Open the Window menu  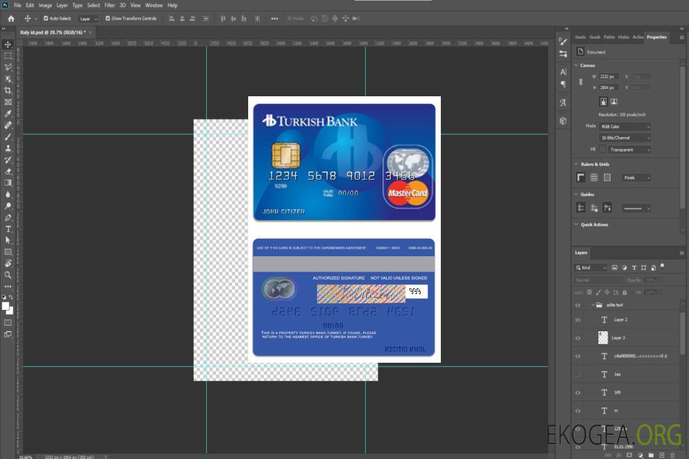click(x=154, y=5)
